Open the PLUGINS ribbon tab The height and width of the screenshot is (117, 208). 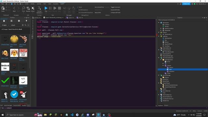click(56, 4)
